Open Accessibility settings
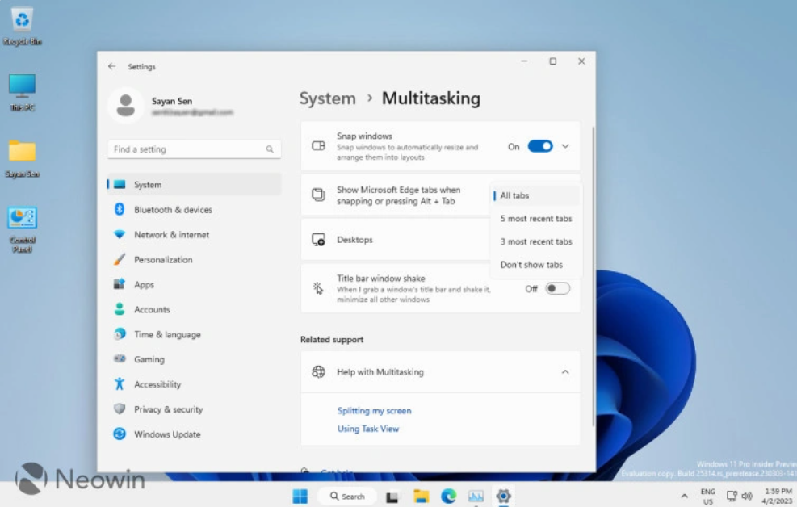The height and width of the screenshot is (507, 797). [x=194, y=384]
